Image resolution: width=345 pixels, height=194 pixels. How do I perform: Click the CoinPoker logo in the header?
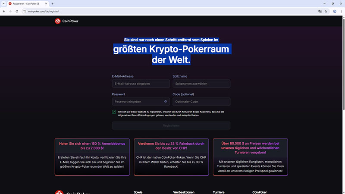click(x=66, y=21)
